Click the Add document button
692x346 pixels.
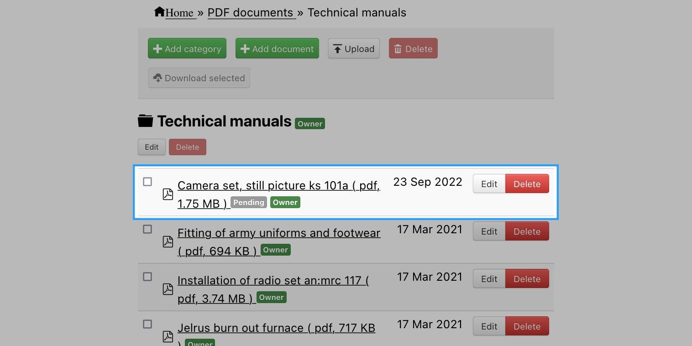pyautogui.click(x=277, y=48)
